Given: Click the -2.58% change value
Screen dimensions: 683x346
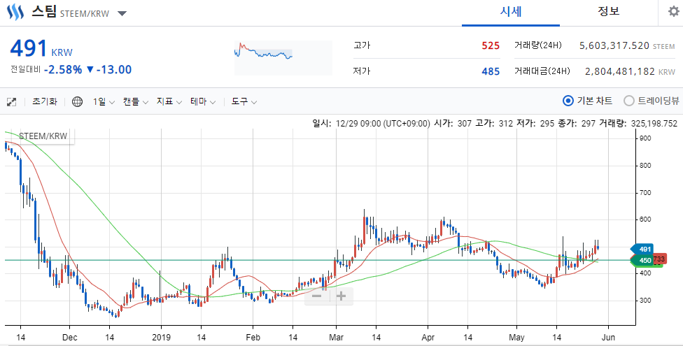Looking at the screenshot, I should click(x=63, y=70).
